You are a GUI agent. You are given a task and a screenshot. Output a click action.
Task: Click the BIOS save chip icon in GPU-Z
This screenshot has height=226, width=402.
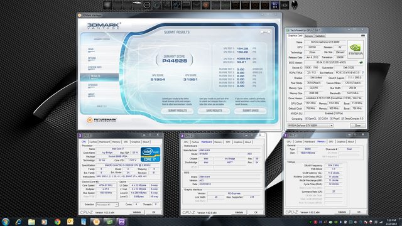point(361,63)
